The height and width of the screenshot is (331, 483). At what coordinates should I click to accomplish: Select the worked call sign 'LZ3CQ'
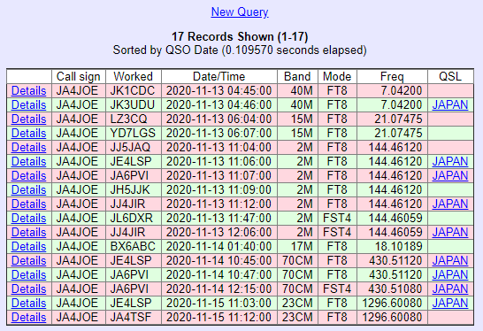pyautogui.click(x=129, y=119)
